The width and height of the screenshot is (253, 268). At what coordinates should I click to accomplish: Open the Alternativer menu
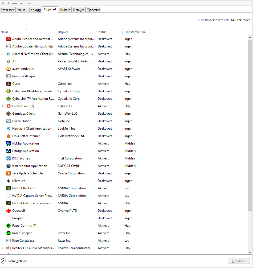pos(15,3)
